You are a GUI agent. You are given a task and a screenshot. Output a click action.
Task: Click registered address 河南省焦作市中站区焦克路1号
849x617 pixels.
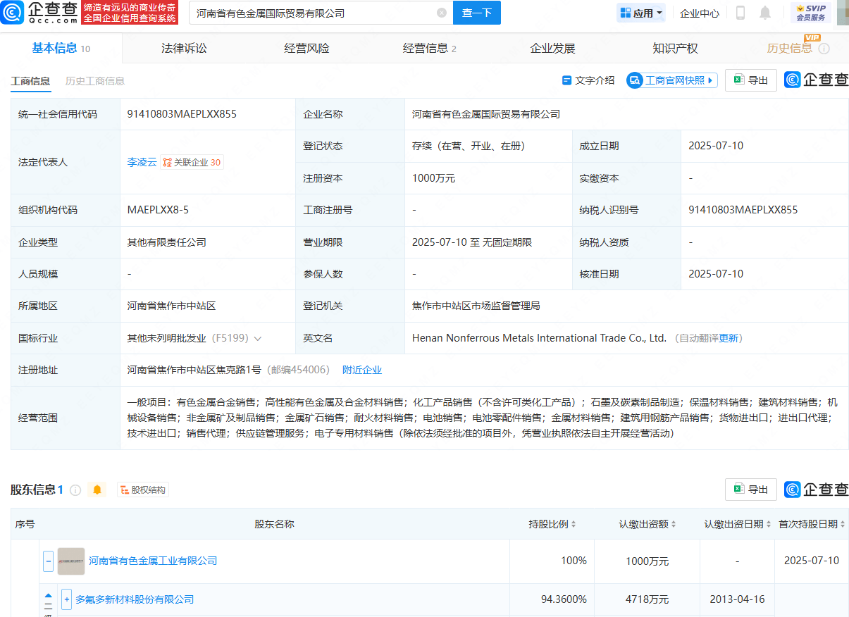coord(194,370)
